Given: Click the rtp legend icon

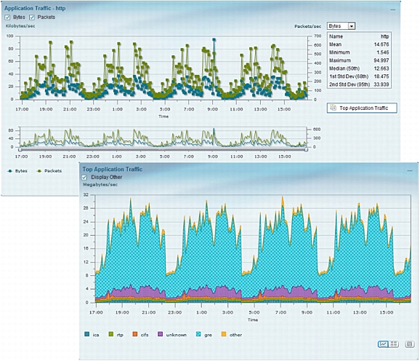Looking at the screenshot, I should click(111, 334).
